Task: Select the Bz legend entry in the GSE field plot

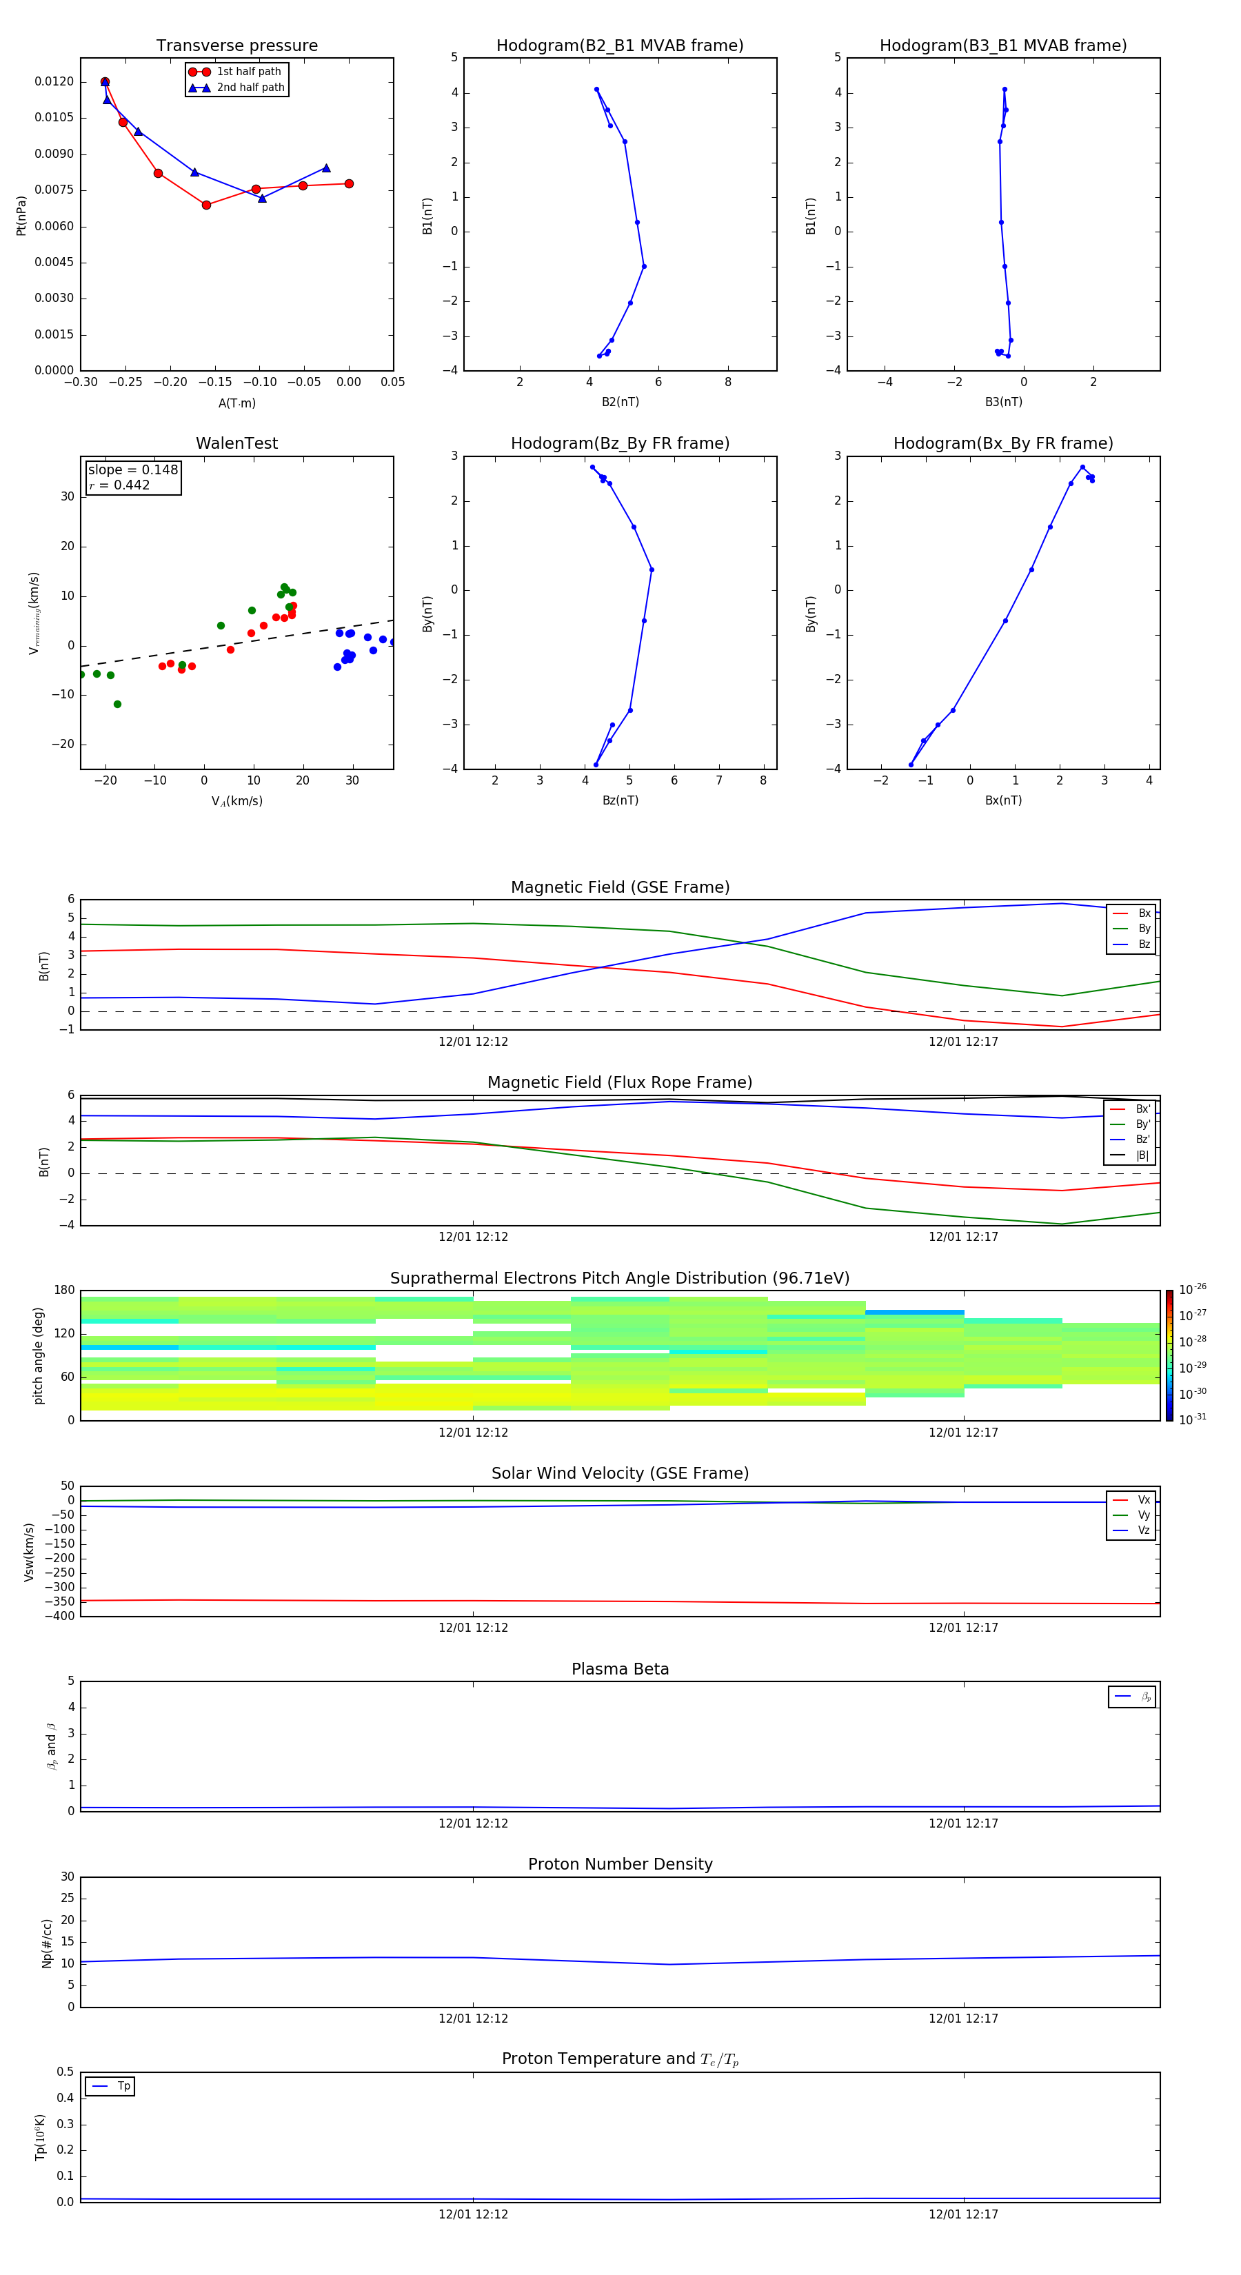Action: [1131, 944]
